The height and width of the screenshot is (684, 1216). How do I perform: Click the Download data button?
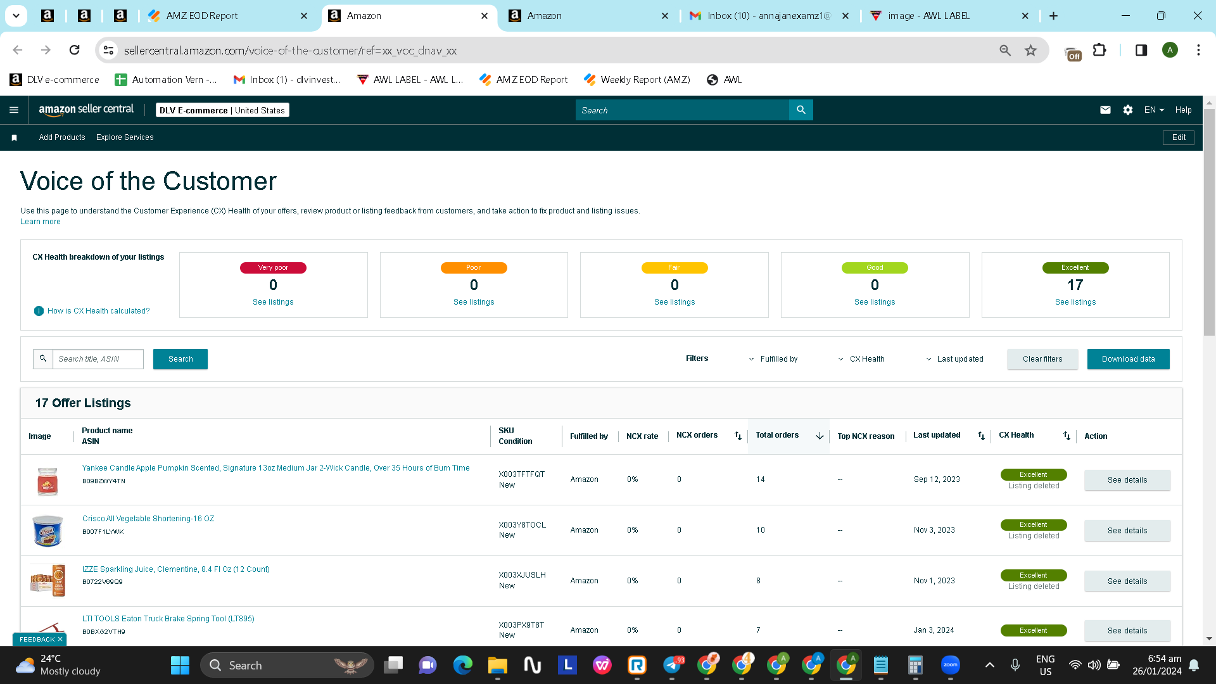coord(1129,359)
